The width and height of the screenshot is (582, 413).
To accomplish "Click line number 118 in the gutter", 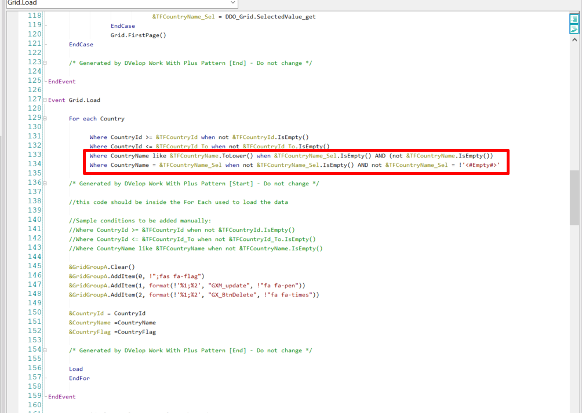I will (x=35, y=16).
